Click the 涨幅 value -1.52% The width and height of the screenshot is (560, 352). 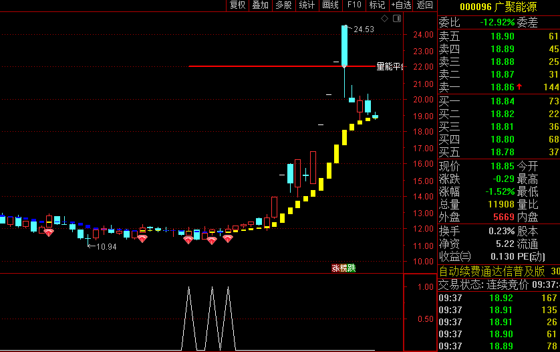pos(500,191)
